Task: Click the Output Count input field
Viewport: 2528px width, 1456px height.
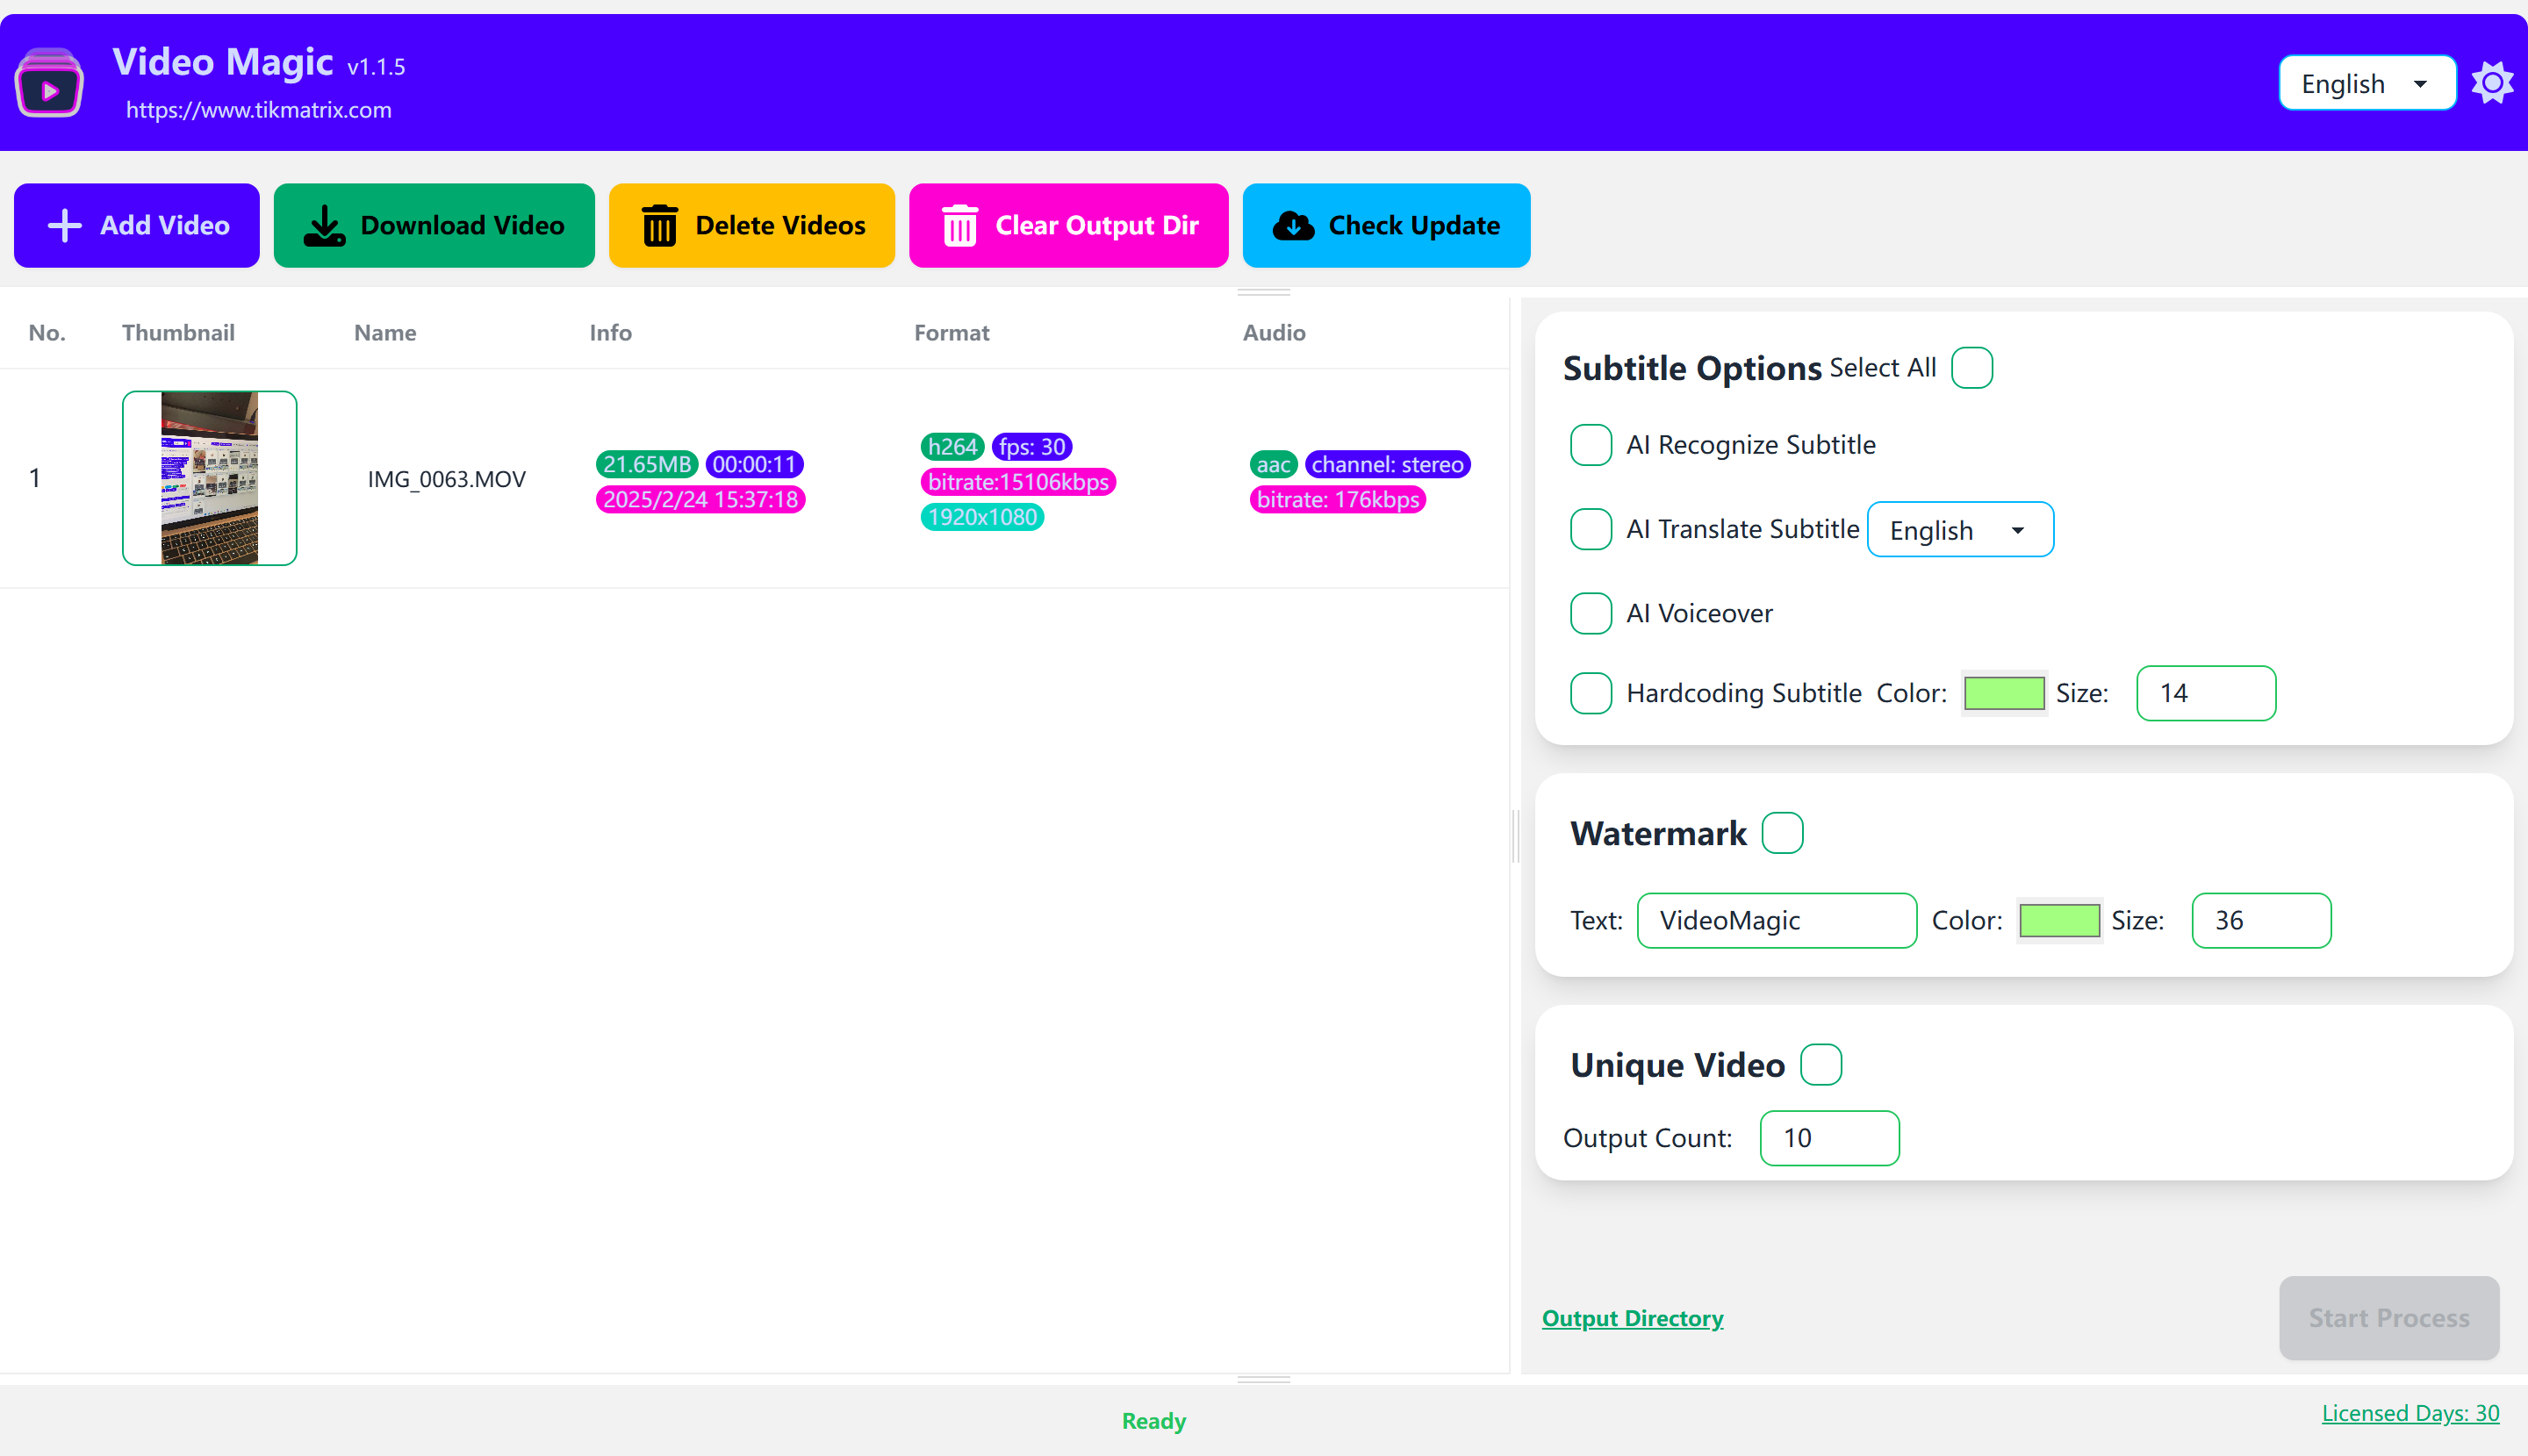Action: click(x=1828, y=1137)
